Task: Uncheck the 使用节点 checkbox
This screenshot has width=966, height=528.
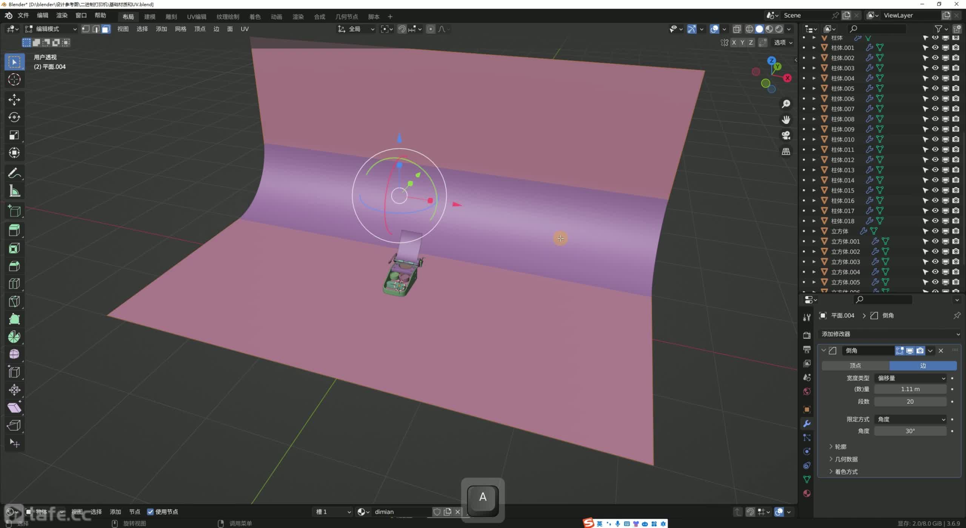Action: 151,512
